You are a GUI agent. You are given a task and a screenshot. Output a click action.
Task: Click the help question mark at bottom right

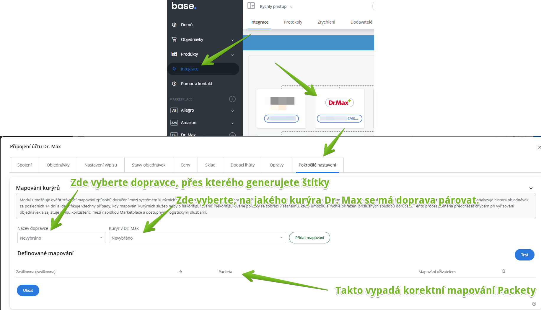[534, 304]
